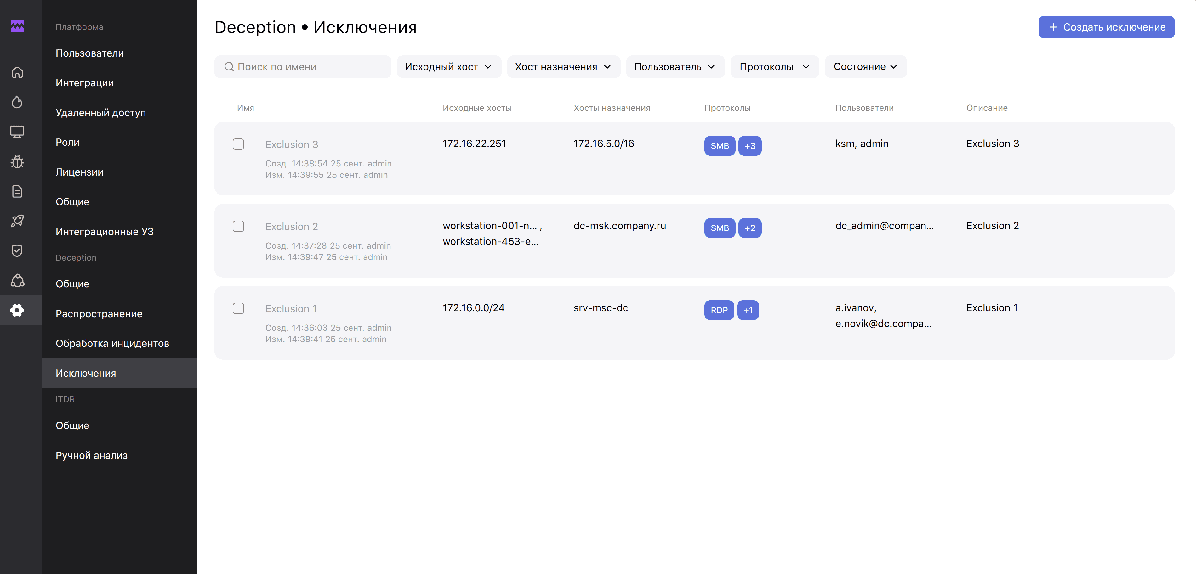1196x574 pixels.
Task: Click the search magnifier icon
Action: click(229, 67)
